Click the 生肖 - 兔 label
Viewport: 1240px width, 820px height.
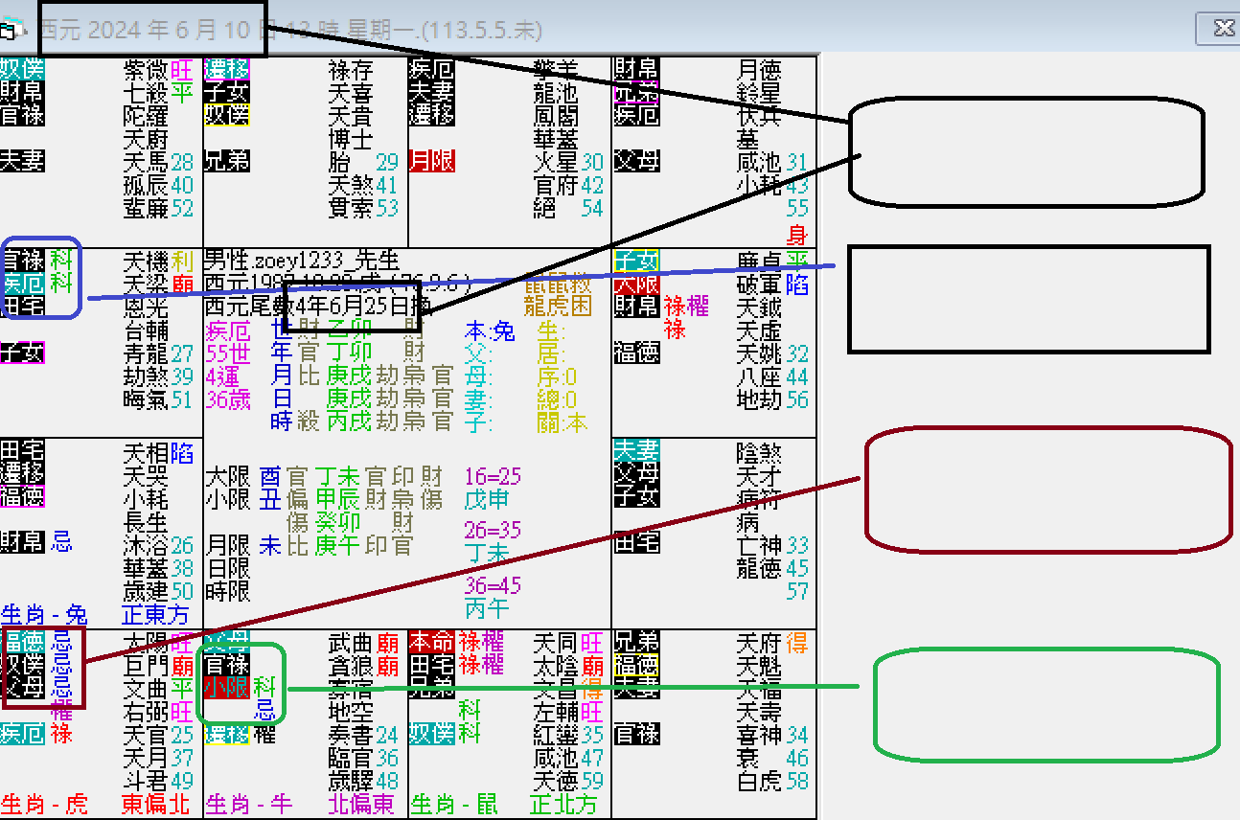(x=43, y=613)
